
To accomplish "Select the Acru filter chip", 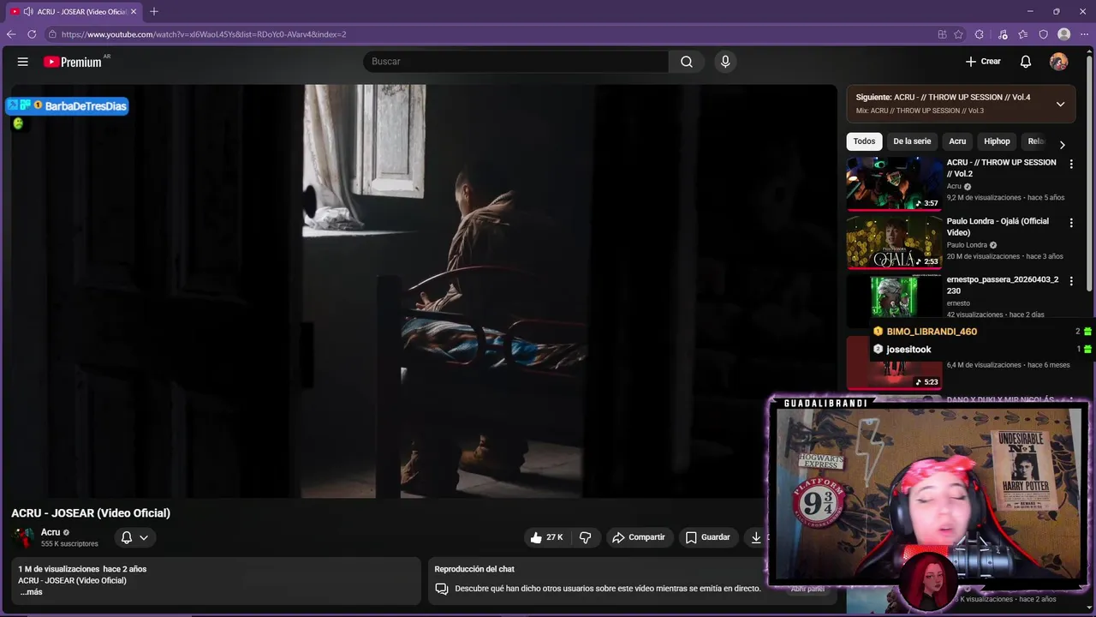I will coord(957,141).
